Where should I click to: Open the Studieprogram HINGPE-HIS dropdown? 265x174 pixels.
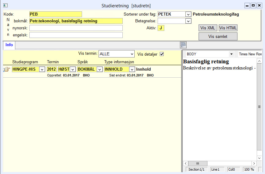click(x=42, y=69)
